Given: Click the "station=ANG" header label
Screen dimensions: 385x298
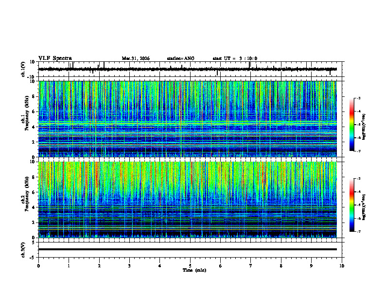Looking at the screenshot, I should [180, 58].
